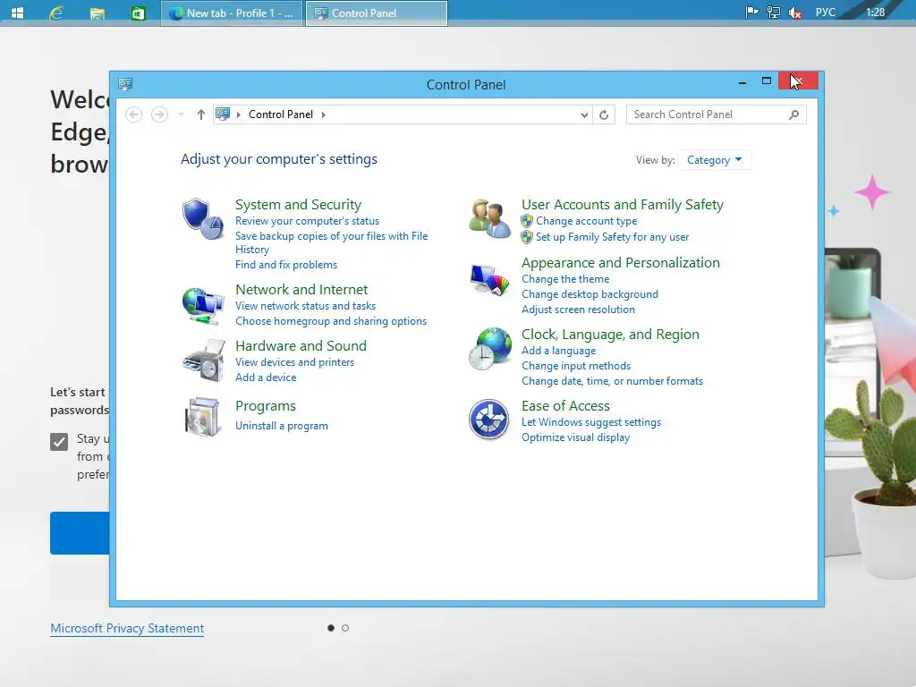Viewport: 916px width, 687px height.
Task: Open Microsoft Privacy Statement in Edge window
Action: (x=127, y=629)
